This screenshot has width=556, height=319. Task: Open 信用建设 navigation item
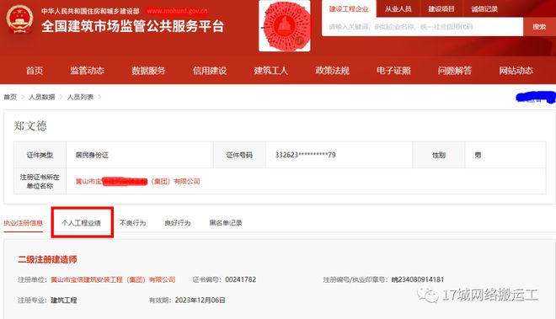tap(210, 71)
